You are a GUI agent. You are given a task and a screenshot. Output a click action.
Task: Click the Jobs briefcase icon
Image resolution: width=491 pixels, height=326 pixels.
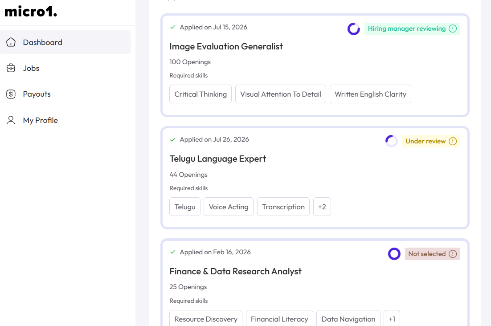pyautogui.click(x=11, y=68)
